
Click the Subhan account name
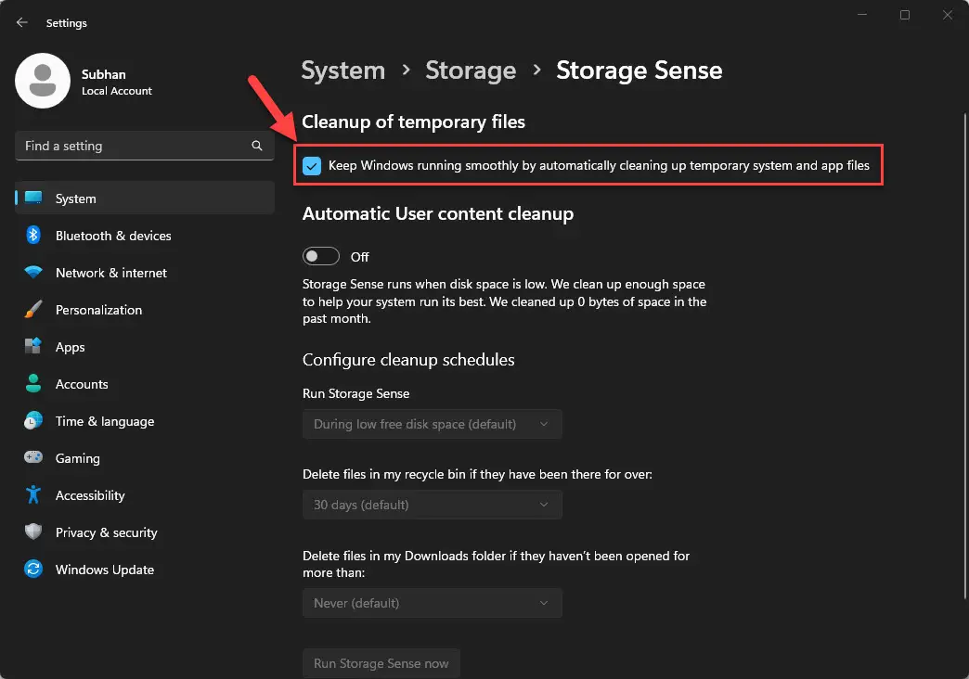point(104,74)
